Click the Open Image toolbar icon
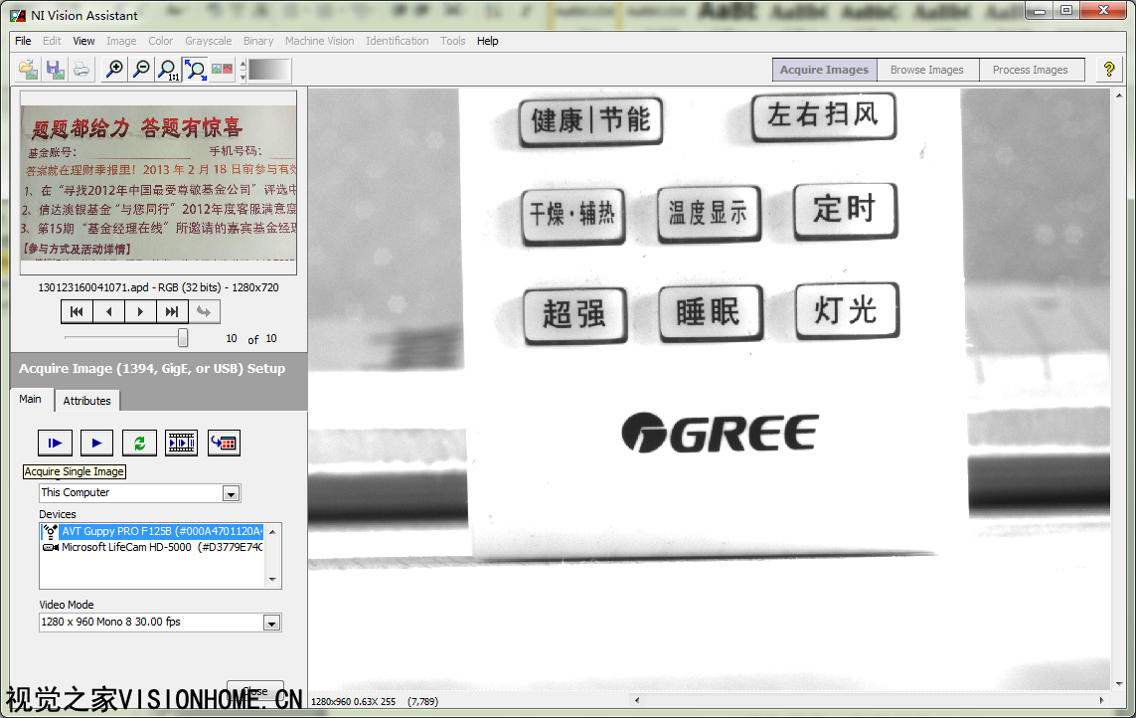This screenshot has height=718, width=1136. coord(28,70)
